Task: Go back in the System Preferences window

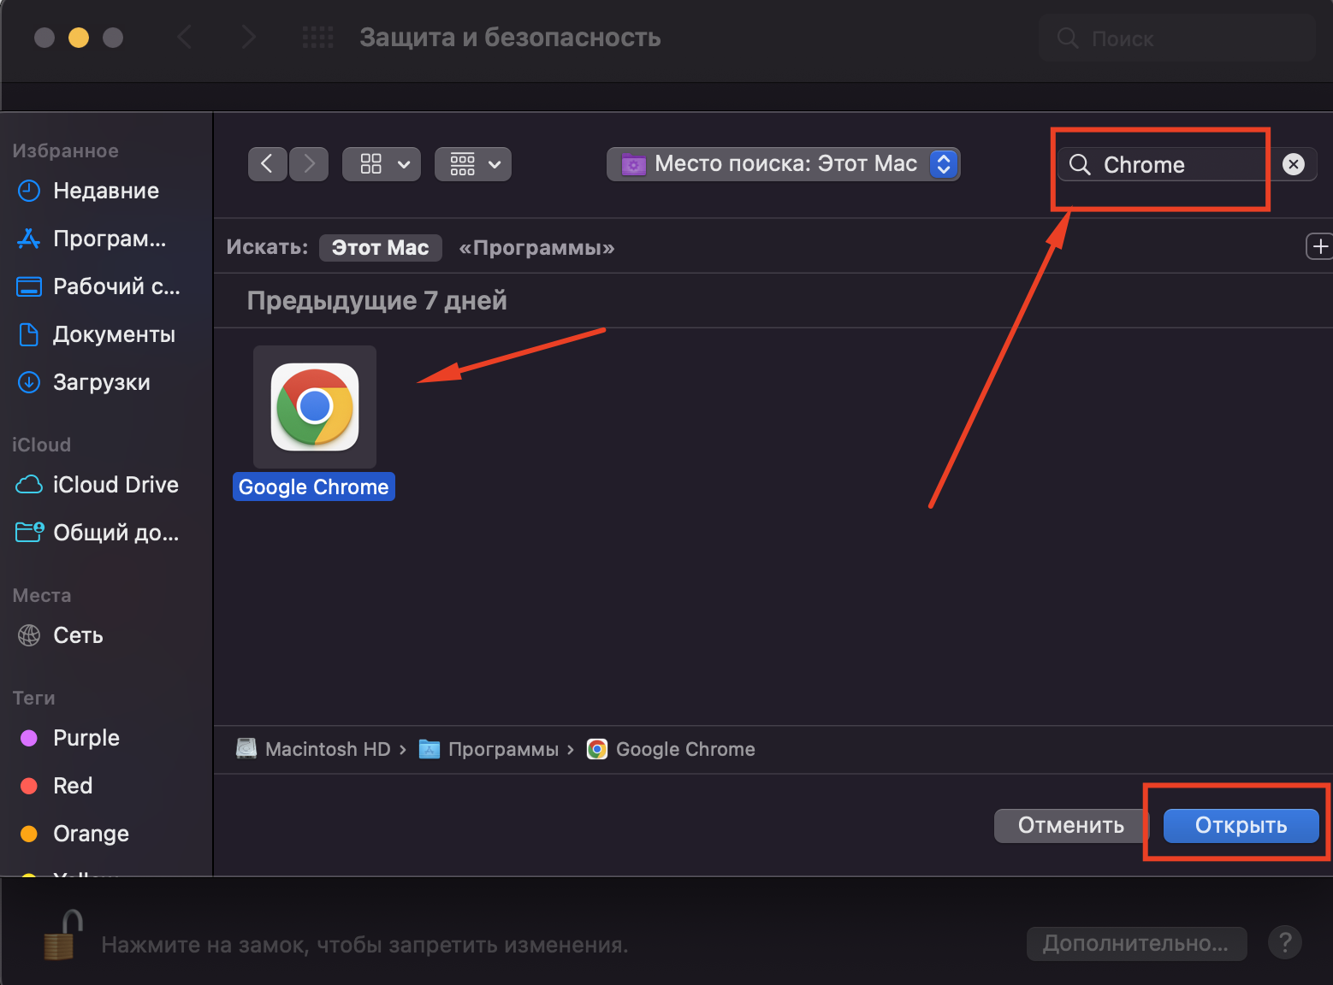Action: 184,38
